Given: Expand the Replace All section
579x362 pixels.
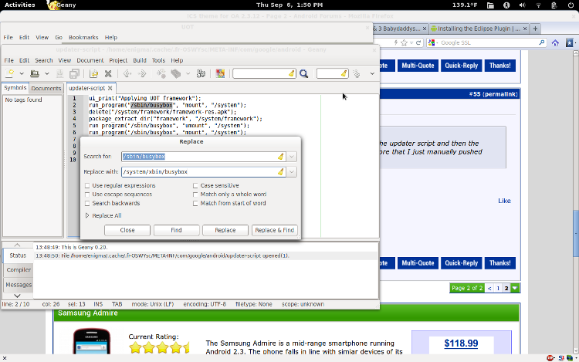Looking at the screenshot, I should click(x=87, y=215).
